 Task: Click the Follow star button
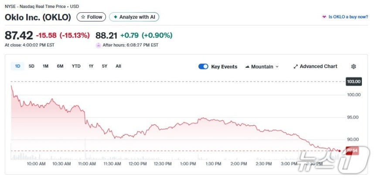(x=91, y=17)
